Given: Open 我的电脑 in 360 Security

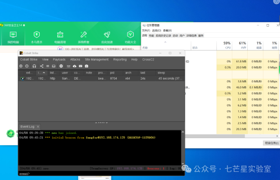Looking at the screenshot, I should click(13, 37).
